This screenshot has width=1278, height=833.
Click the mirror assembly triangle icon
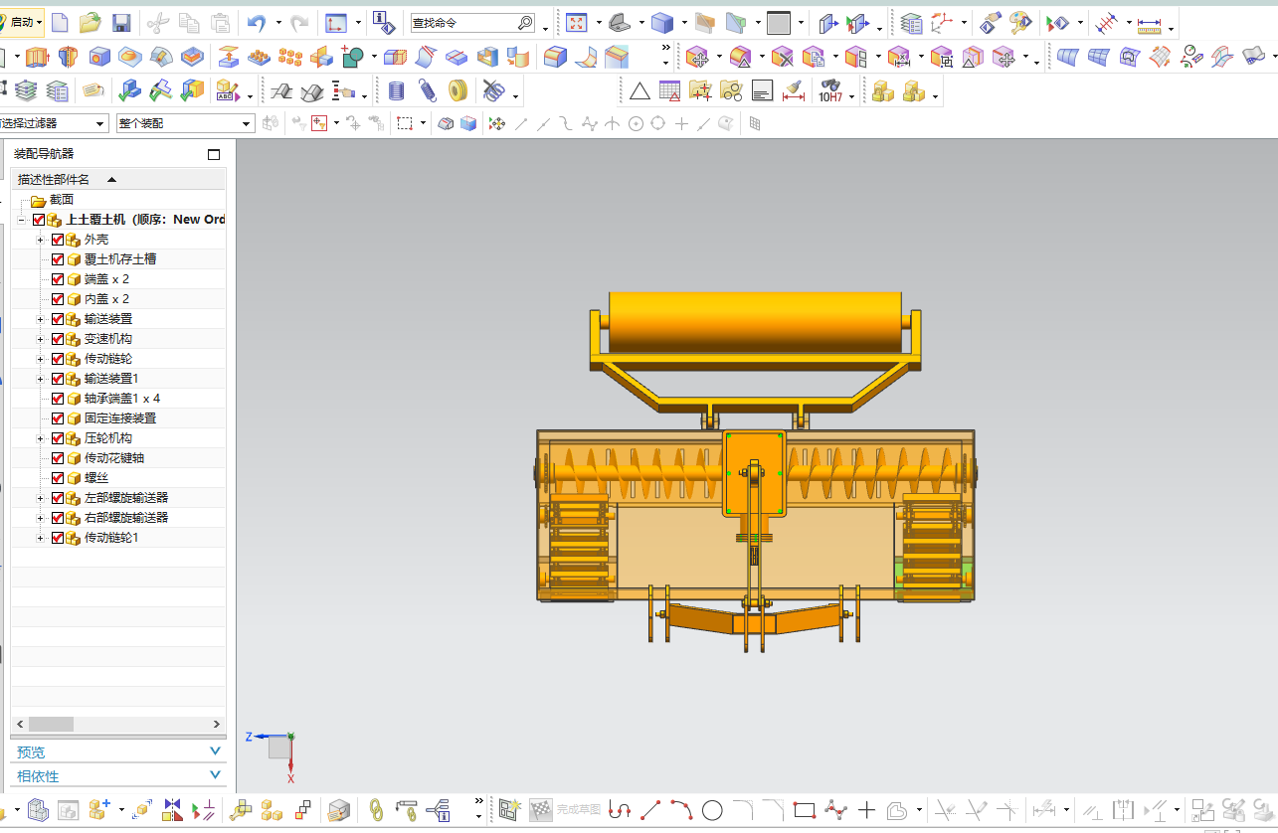click(172, 810)
